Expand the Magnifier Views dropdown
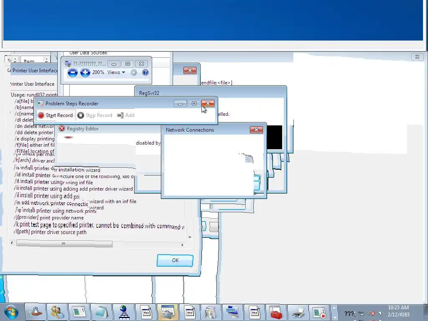428x321 pixels. (116, 72)
